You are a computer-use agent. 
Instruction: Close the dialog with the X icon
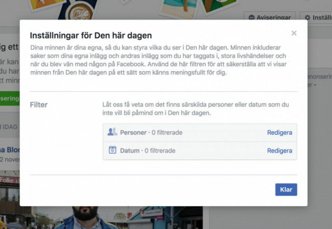pos(294,33)
